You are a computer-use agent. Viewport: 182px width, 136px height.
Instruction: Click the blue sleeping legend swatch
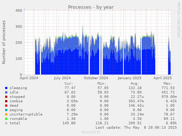6,88
